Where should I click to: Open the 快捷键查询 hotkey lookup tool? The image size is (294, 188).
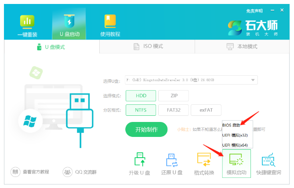tap(268, 163)
